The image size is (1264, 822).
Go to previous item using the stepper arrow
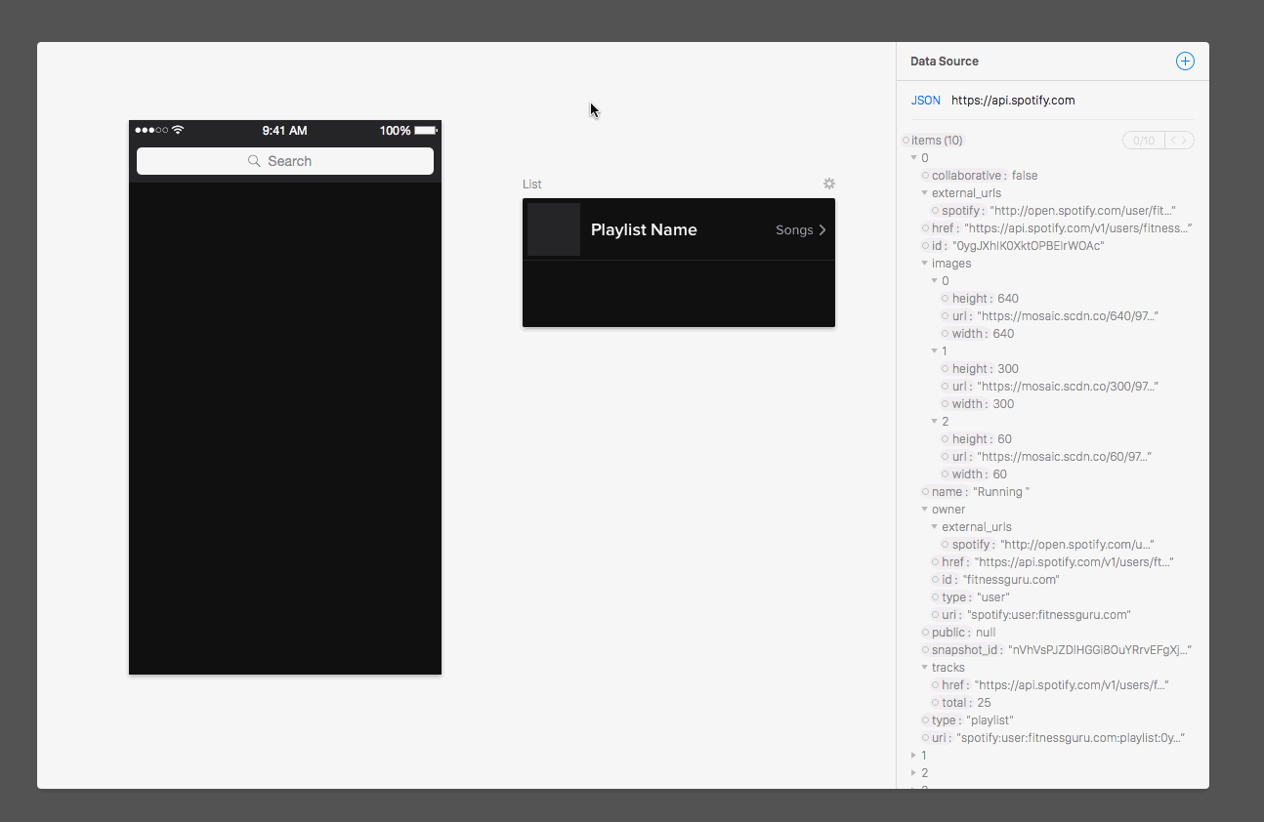pyautogui.click(x=1173, y=141)
